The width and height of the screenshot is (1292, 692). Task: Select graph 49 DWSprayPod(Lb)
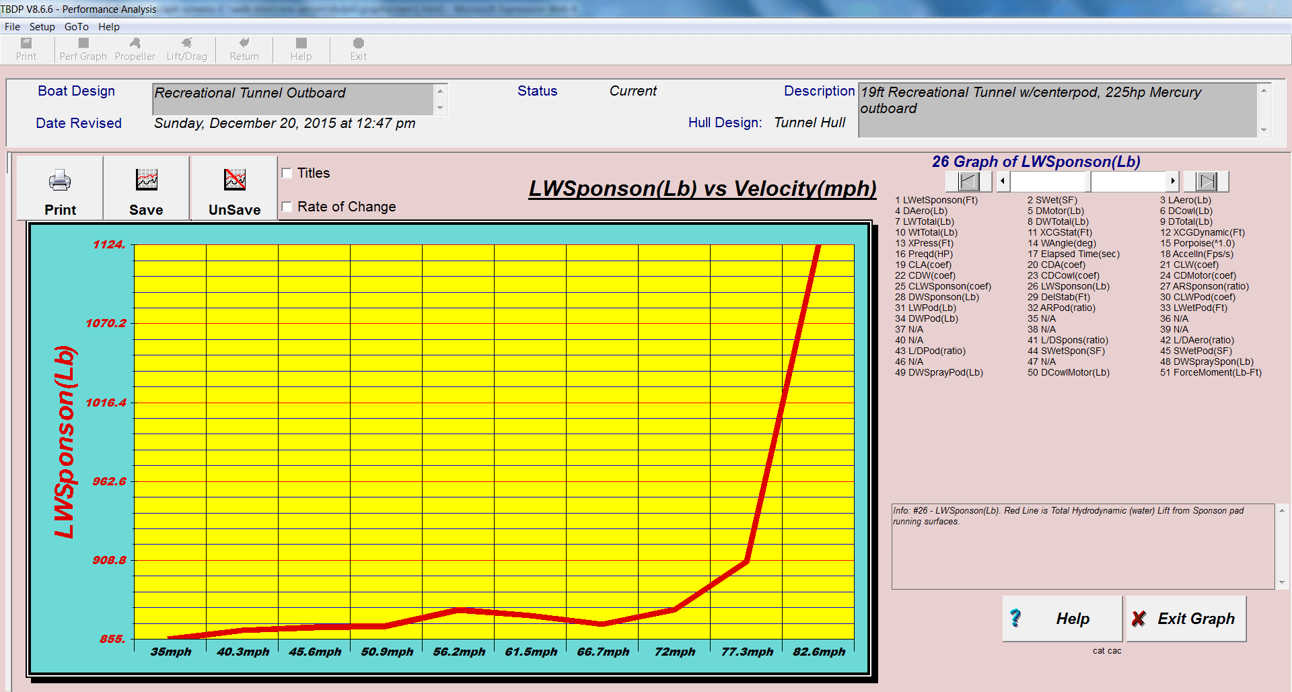pos(939,372)
